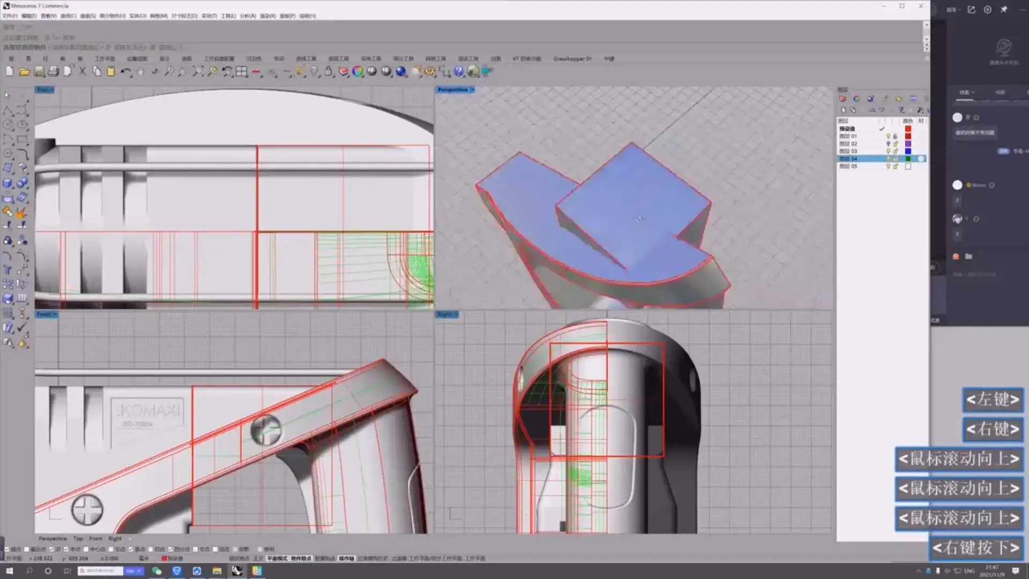The height and width of the screenshot is (579, 1029).
Task: Click the Undo arrow icon
Action: (125, 71)
